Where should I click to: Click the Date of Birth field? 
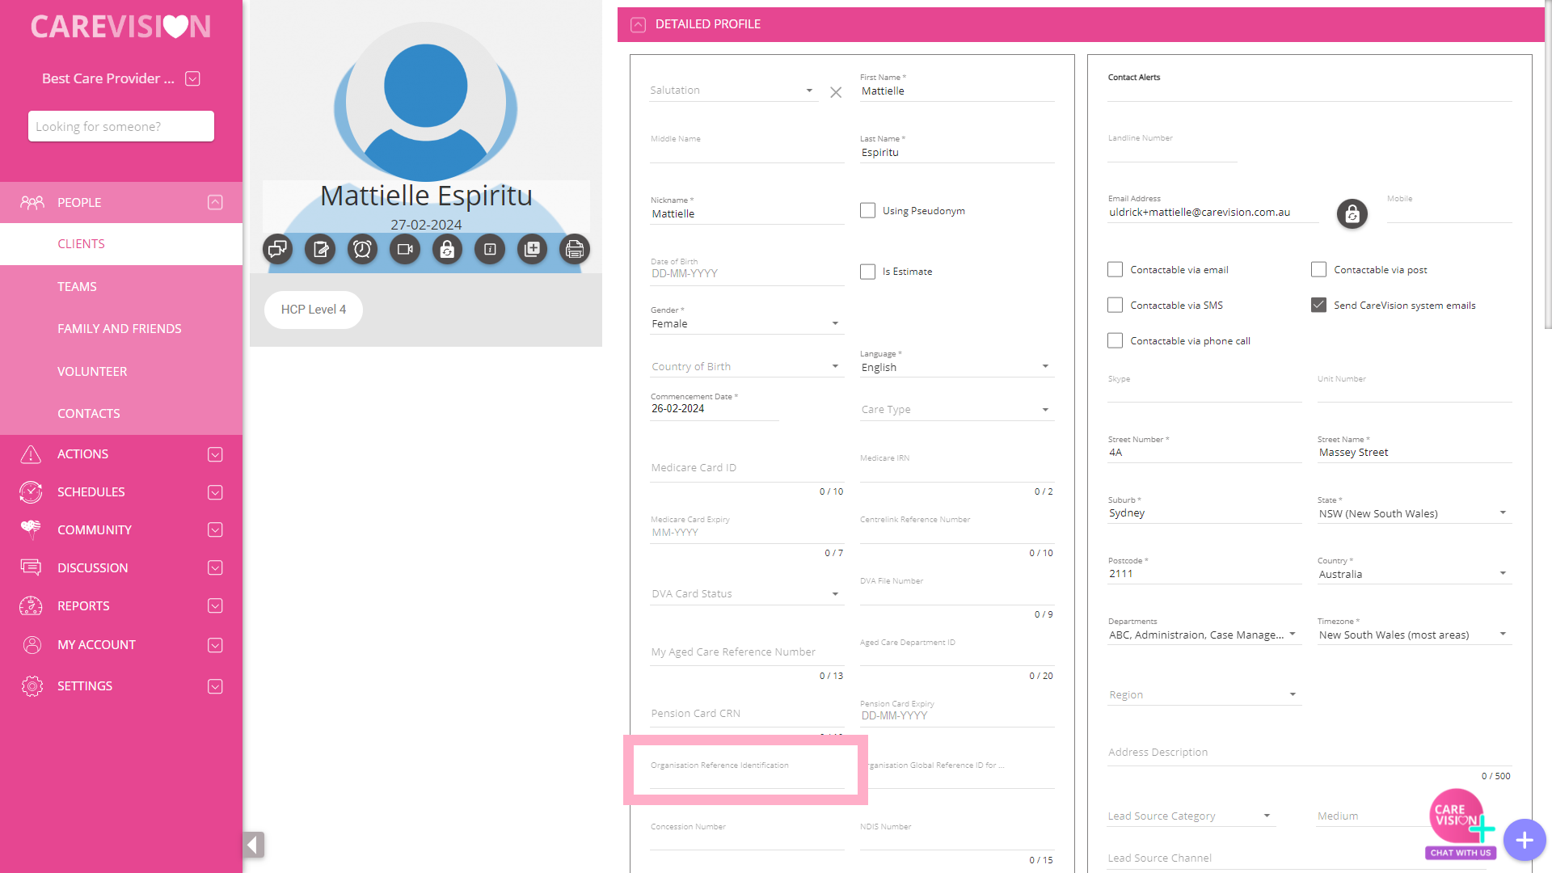tap(747, 273)
